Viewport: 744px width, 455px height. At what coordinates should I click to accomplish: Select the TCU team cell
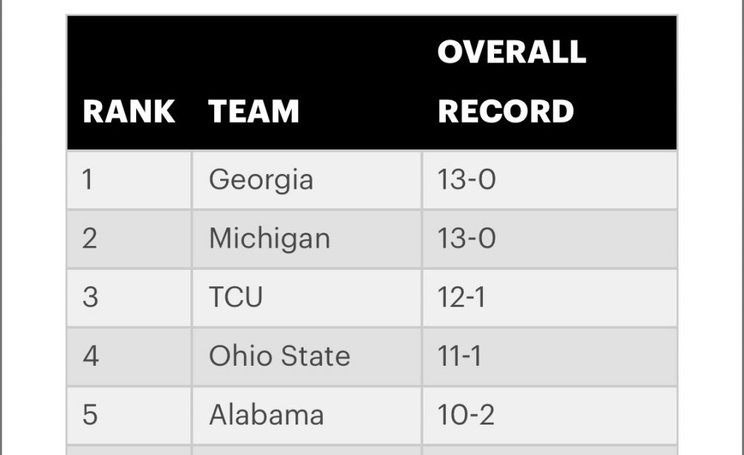pos(236,297)
